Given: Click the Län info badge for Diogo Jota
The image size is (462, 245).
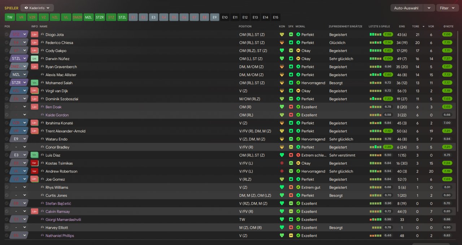Looking at the screenshot, I should pyautogui.click(x=35, y=35).
